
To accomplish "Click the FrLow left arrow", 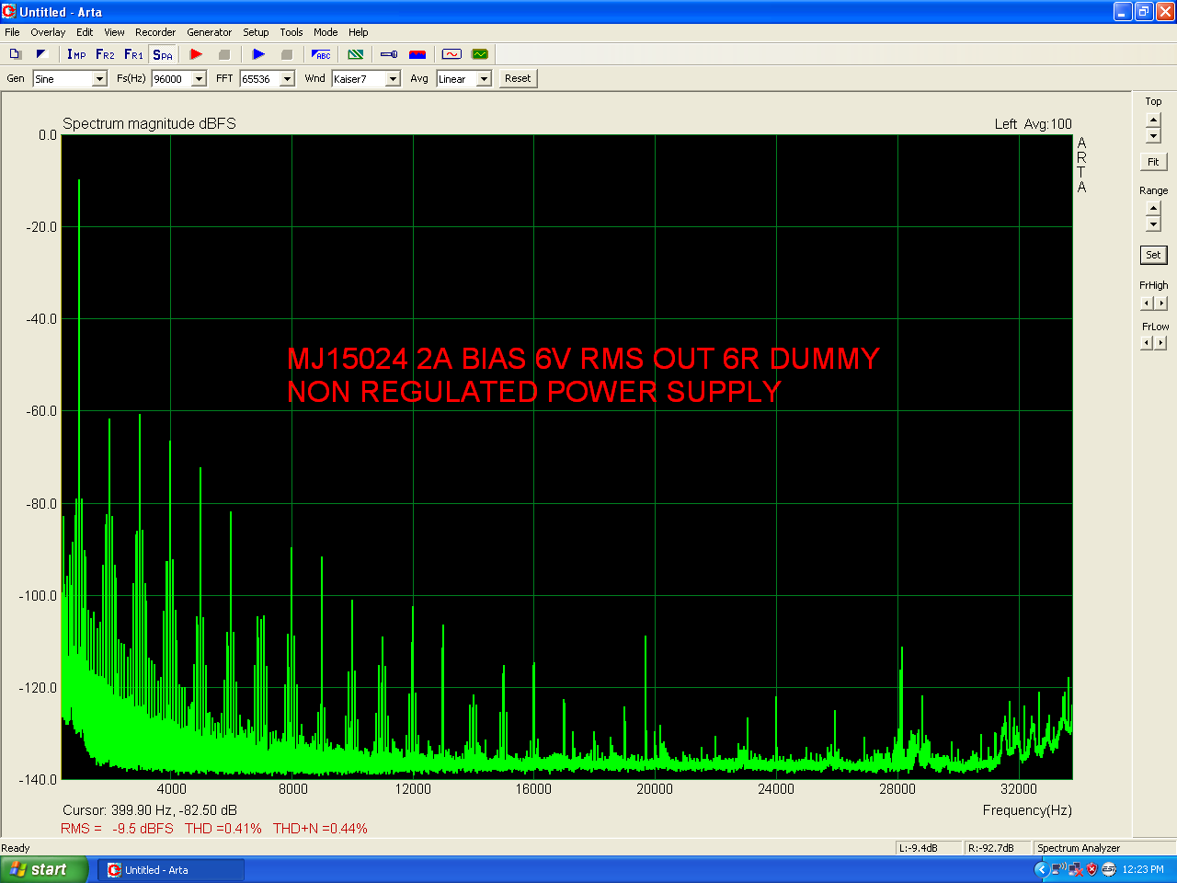I will [1147, 343].
